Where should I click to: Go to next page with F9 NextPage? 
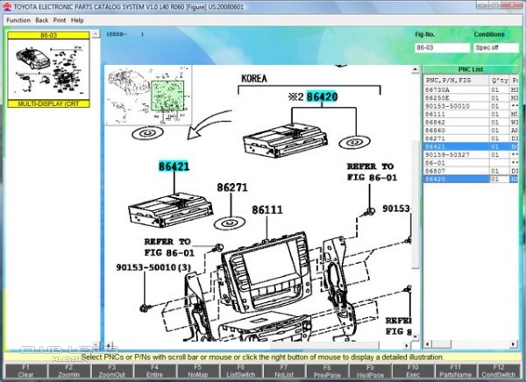tap(371, 371)
